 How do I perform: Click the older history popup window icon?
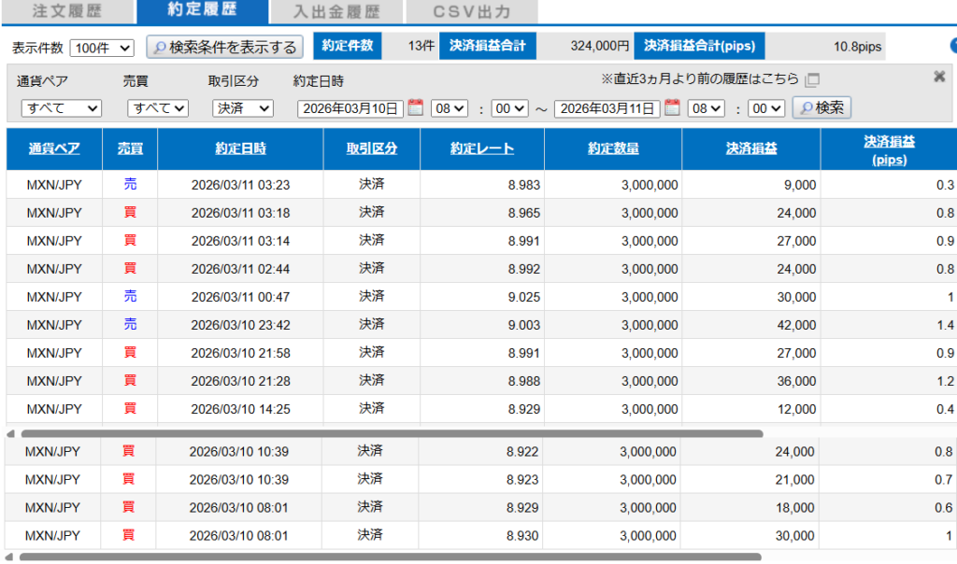click(812, 80)
